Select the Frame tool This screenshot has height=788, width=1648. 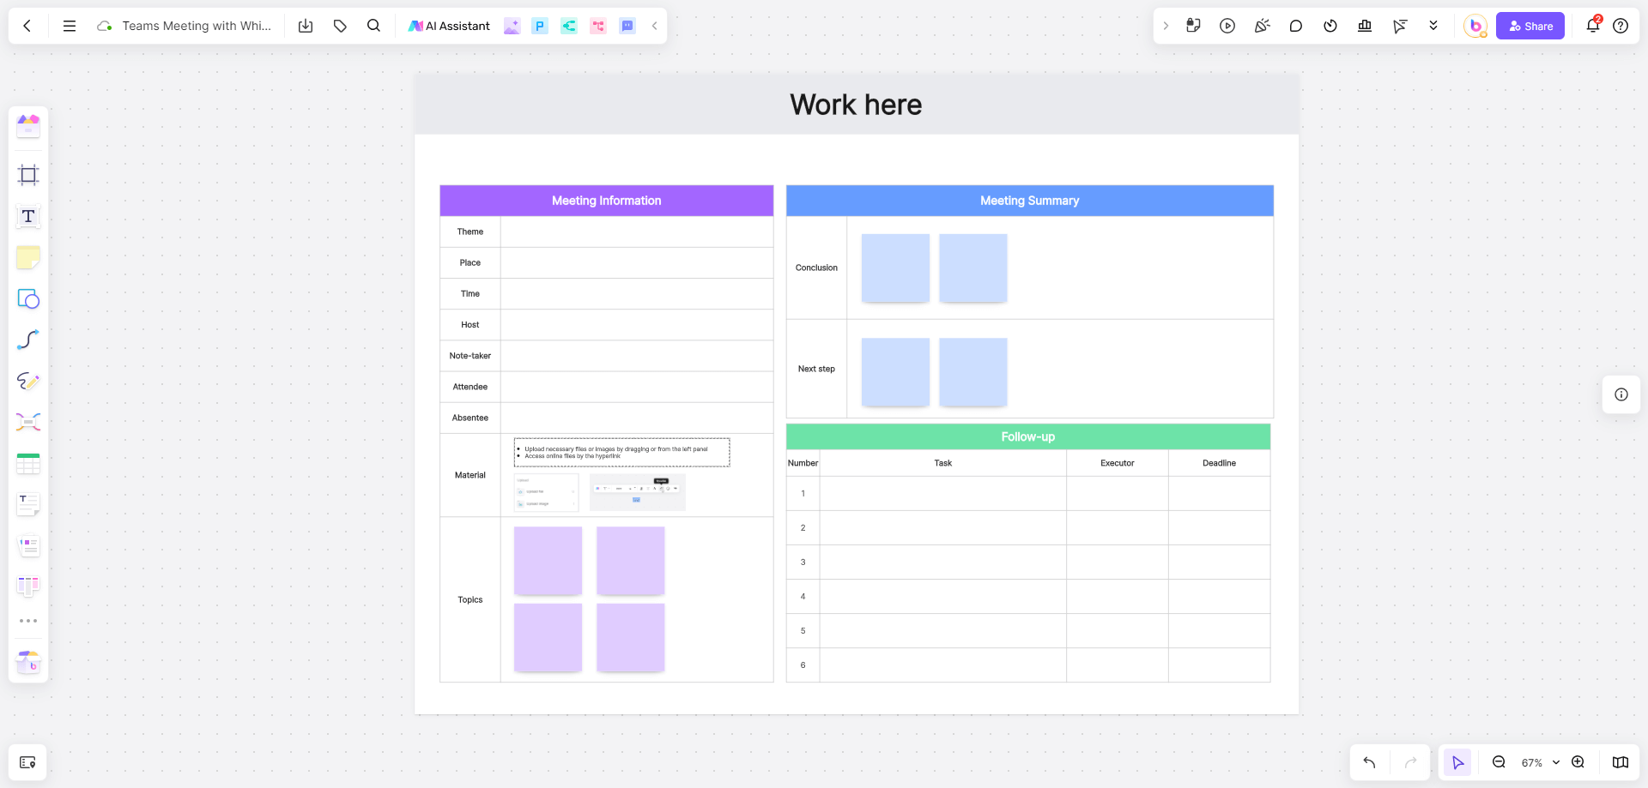[x=28, y=175]
